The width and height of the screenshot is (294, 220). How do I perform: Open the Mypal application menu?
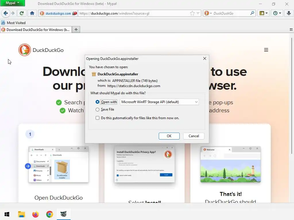13,3
